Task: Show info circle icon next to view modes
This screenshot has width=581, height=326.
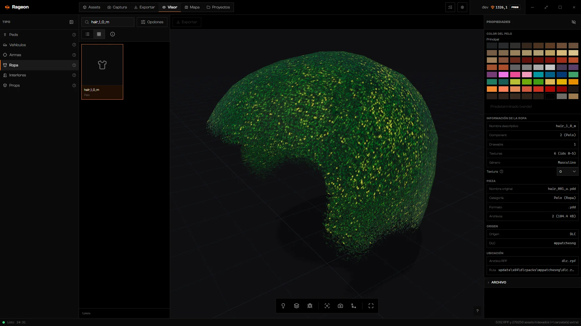Action: click(x=113, y=34)
